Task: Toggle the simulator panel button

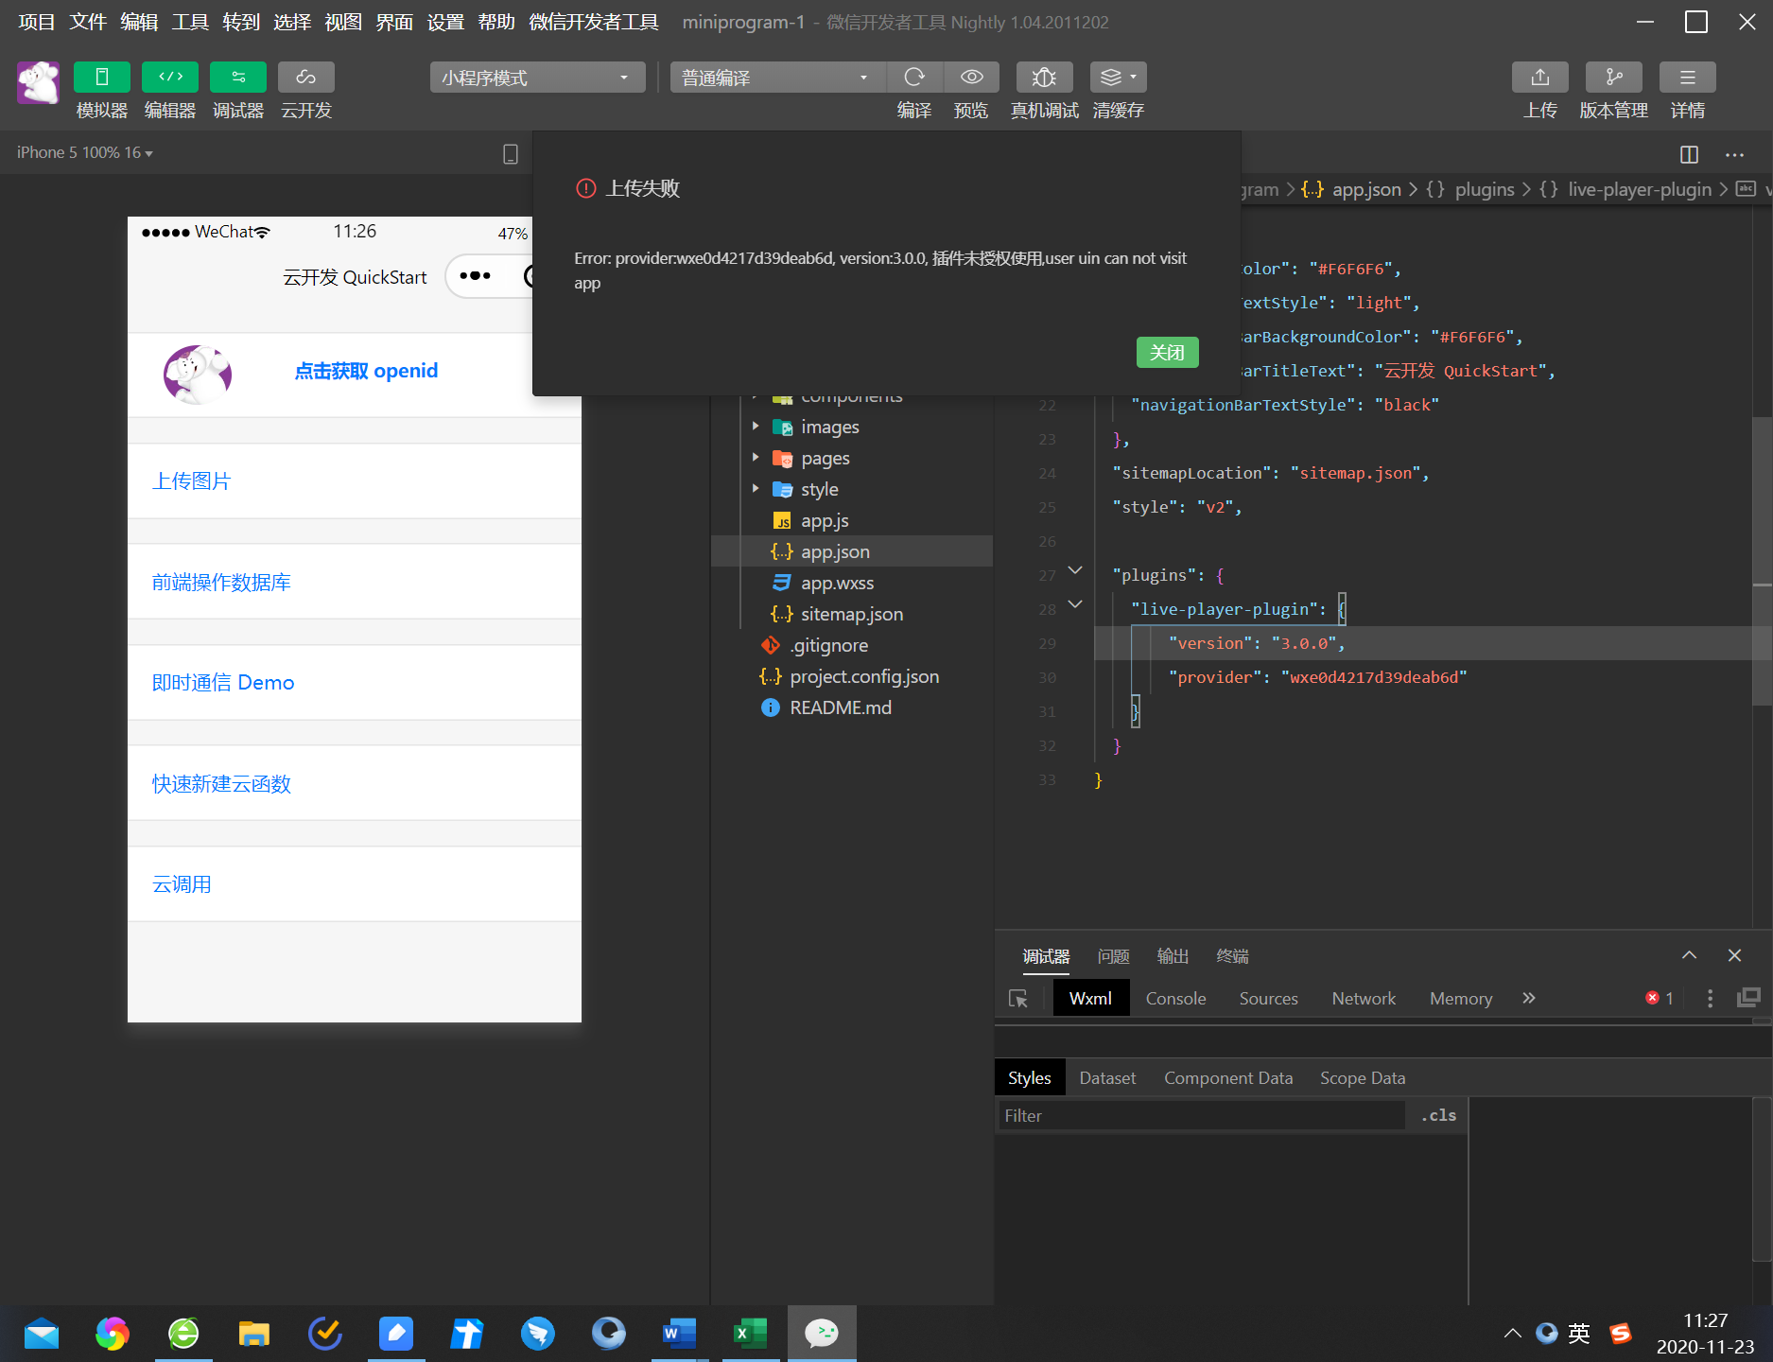Action: pyautogui.click(x=101, y=77)
